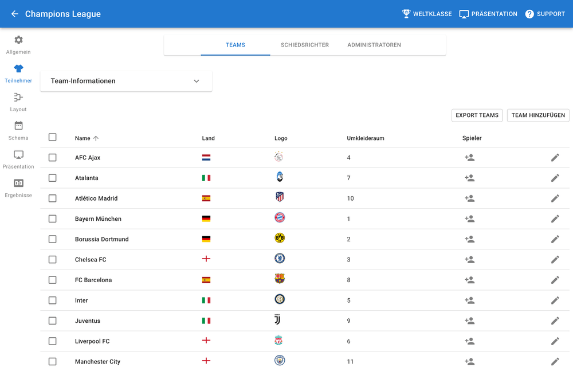Edit Borussia Dortmund with pencil icon
This screenshot has width=573, height=371.
(555, 239)
